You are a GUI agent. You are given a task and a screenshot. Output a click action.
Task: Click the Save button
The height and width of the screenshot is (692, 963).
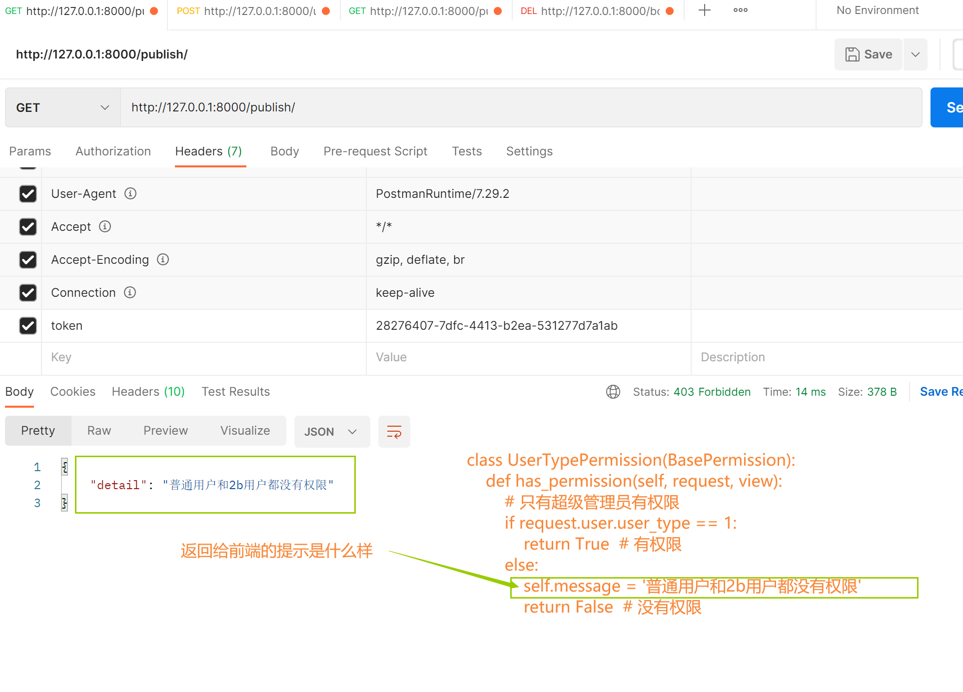(868, 54)
